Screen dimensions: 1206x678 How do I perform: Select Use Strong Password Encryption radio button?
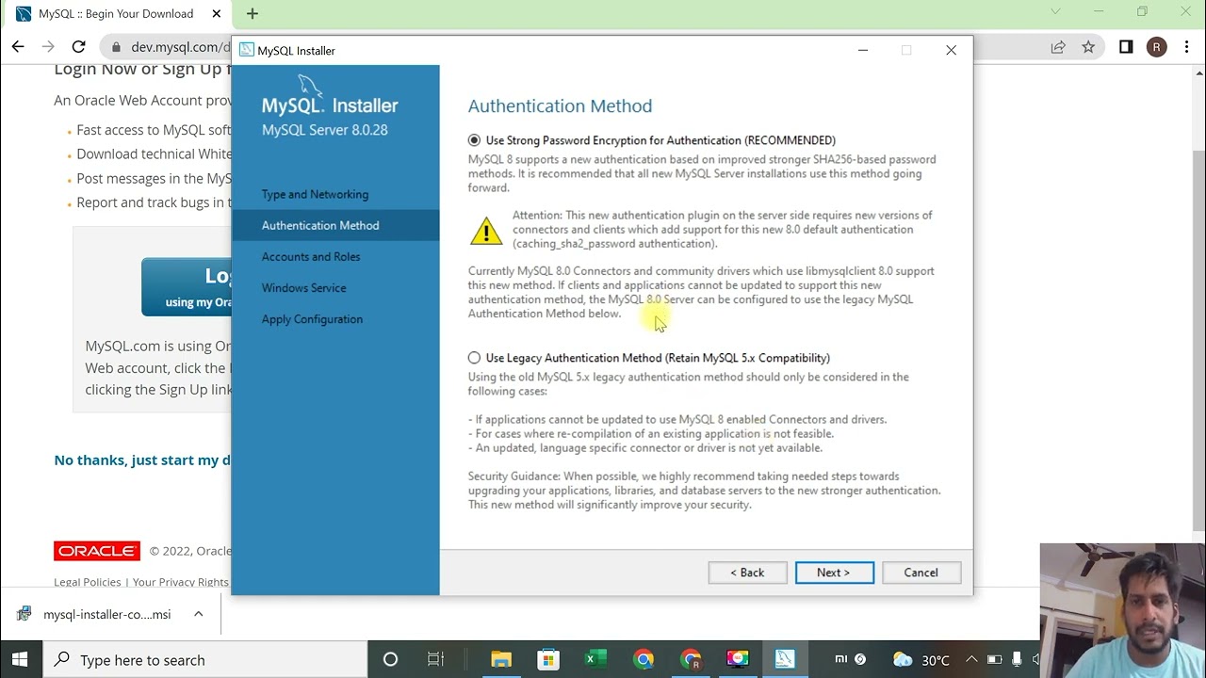[474, 140]
